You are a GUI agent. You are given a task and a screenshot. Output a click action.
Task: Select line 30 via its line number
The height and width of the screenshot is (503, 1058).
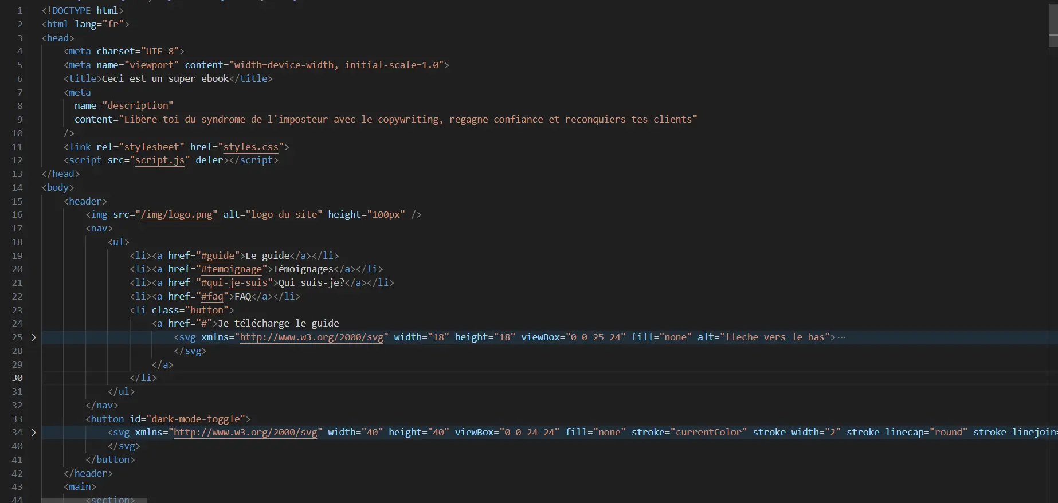17,378
